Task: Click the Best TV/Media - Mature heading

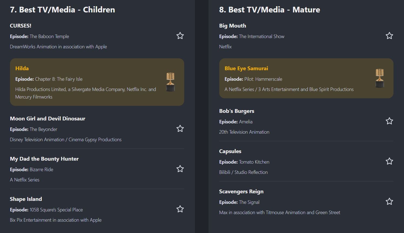Action: click(270, 10)
